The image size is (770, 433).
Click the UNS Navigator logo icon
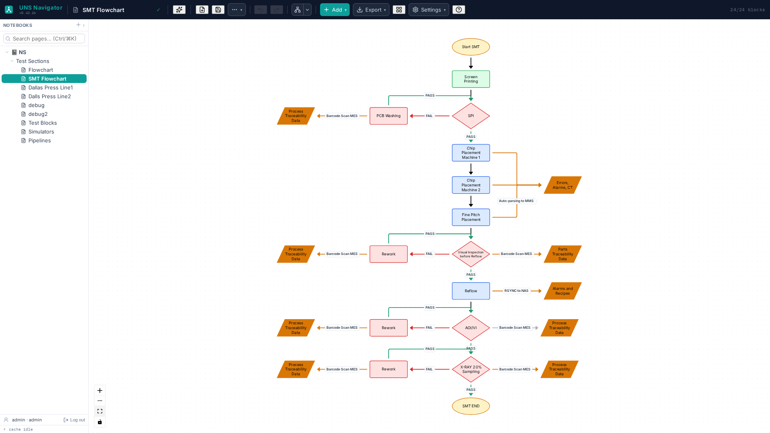click(x=9, y=10)
